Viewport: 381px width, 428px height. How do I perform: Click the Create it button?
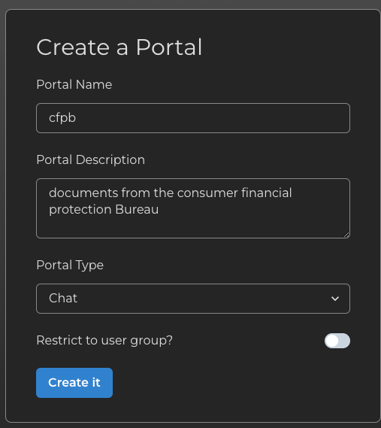tap(74, 383)
